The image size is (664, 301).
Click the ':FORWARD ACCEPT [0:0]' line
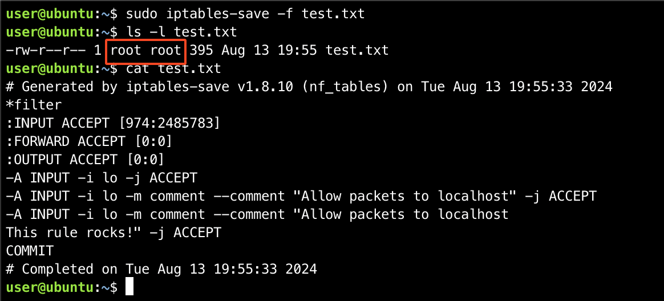[x=90, y=141]
